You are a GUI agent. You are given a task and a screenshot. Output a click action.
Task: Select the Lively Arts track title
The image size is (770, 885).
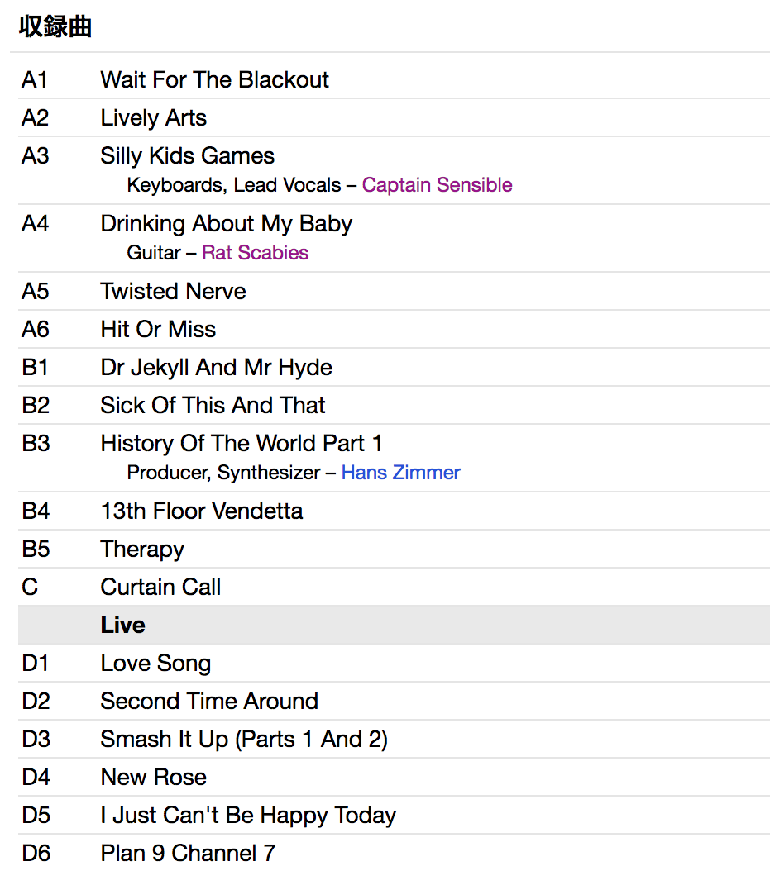153,117
